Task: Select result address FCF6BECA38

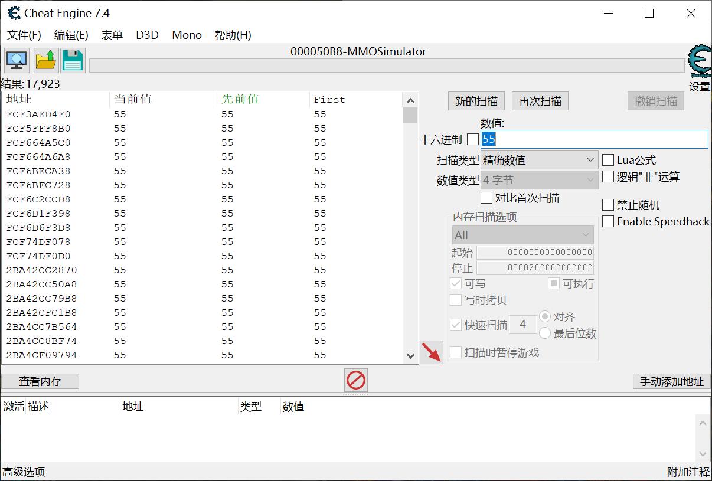Action: (38, 171)
